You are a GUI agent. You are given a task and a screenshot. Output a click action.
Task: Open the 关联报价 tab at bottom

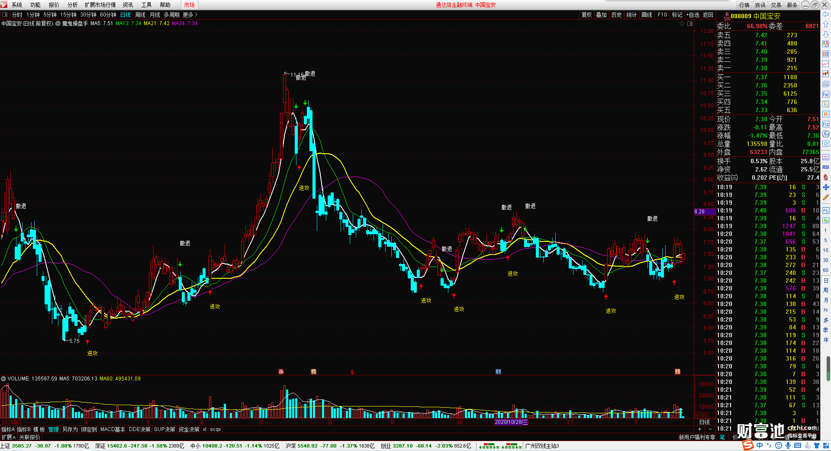pos(29,437)
